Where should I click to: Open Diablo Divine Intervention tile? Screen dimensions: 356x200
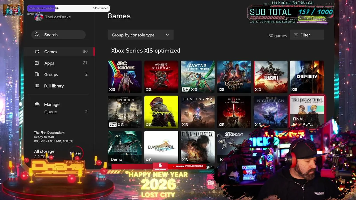234,112
